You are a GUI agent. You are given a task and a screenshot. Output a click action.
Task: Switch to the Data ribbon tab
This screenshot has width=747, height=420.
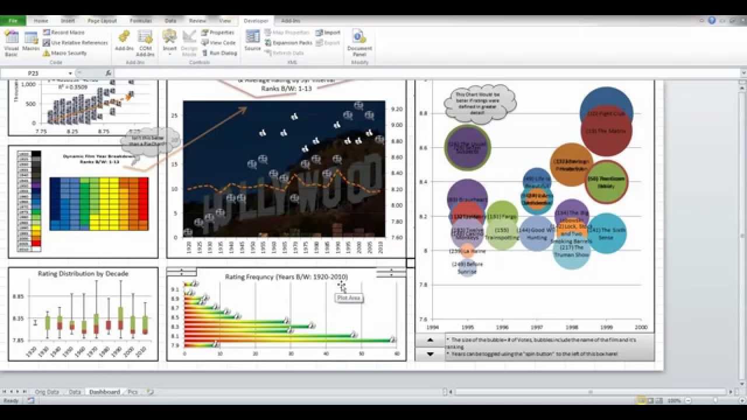click(x=170, y=20)
